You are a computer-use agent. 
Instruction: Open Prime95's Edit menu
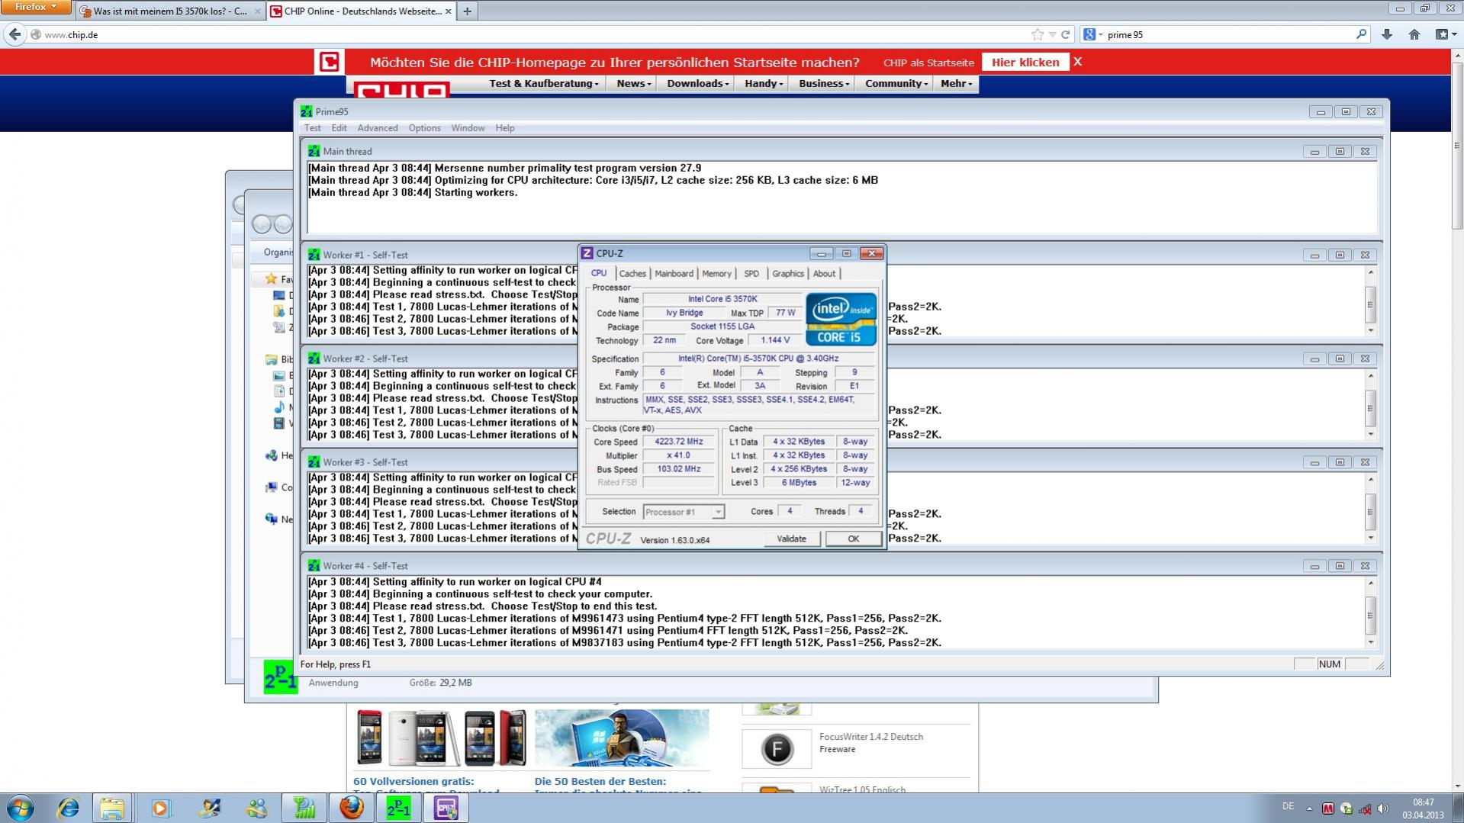pos(339,128)
